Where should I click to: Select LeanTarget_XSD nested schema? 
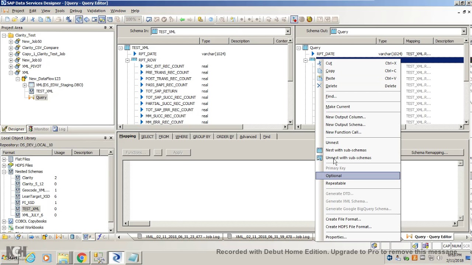pos(36,197)
